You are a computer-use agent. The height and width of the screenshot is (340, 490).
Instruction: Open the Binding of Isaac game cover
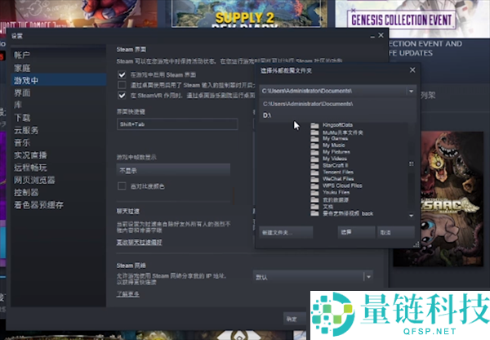[439, 199]
